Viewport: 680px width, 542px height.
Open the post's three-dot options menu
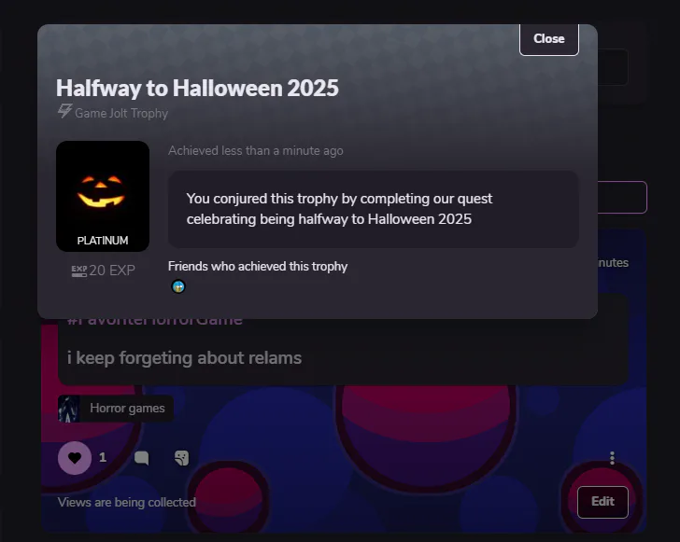point(612,458)
